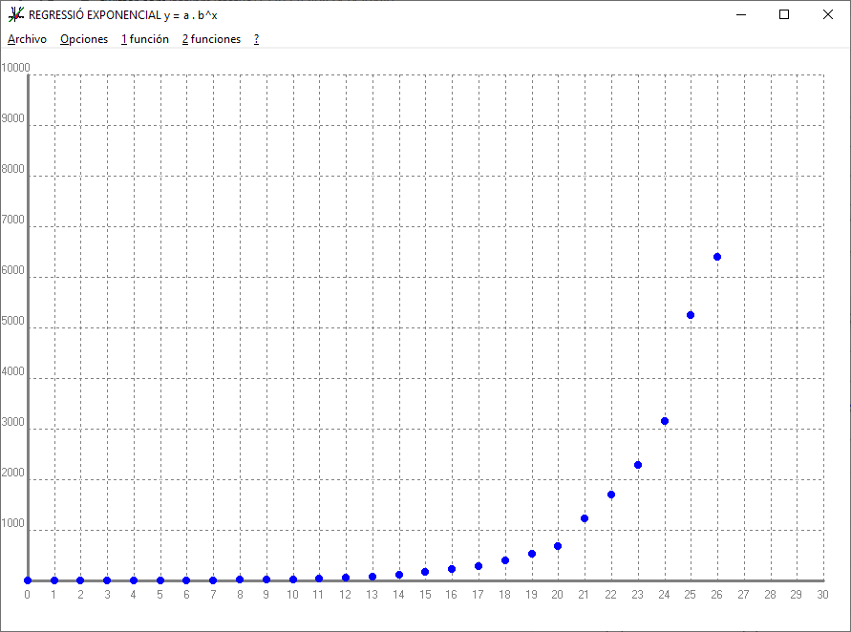Click the highest data point at x=26
This screenshot has width=851, height=632.
pyautogui.click(x=717, y=257)
